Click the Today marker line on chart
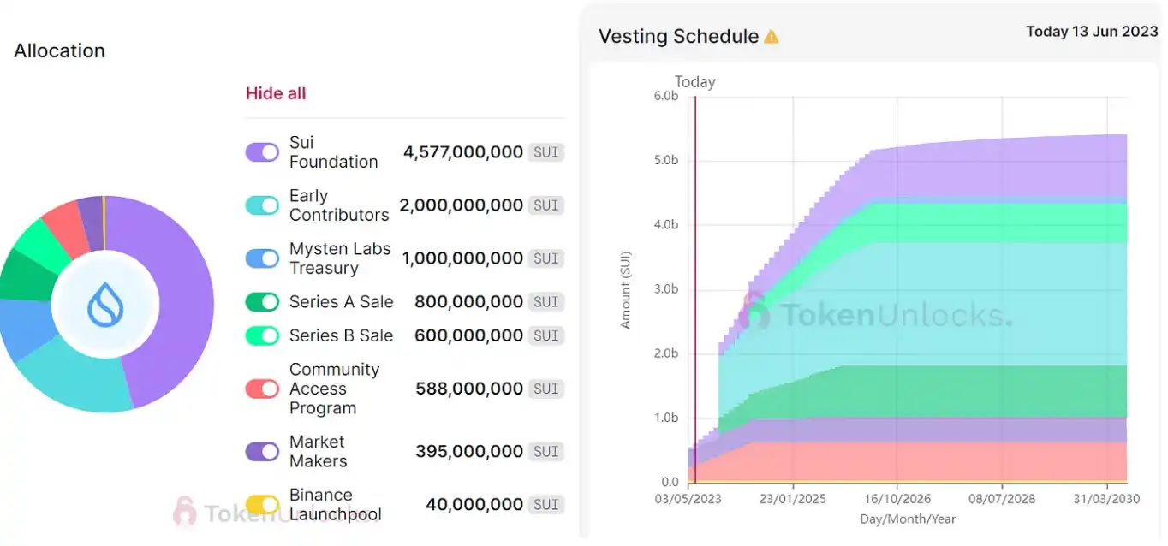Viewport: 1168px width, 546px height. click(695, 291)
